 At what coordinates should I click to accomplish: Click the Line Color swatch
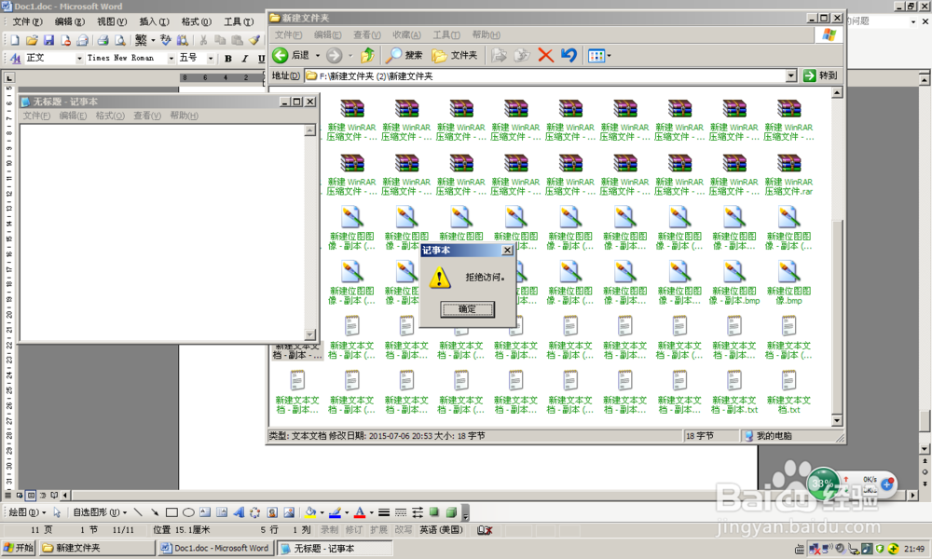click(335, 512)
